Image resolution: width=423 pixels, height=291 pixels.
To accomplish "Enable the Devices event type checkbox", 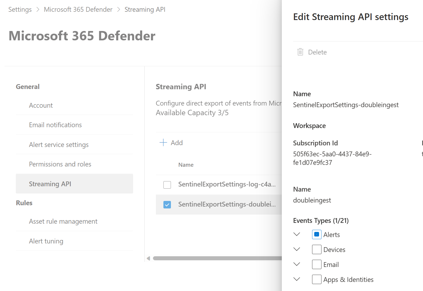I will (317, 249).
